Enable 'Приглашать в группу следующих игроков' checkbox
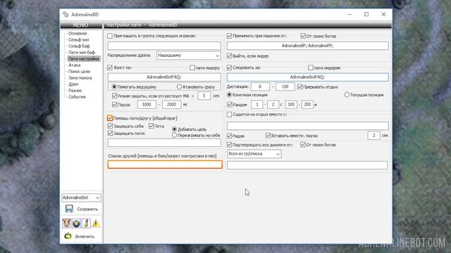The image size is (451, 253). tap(110, 36)
